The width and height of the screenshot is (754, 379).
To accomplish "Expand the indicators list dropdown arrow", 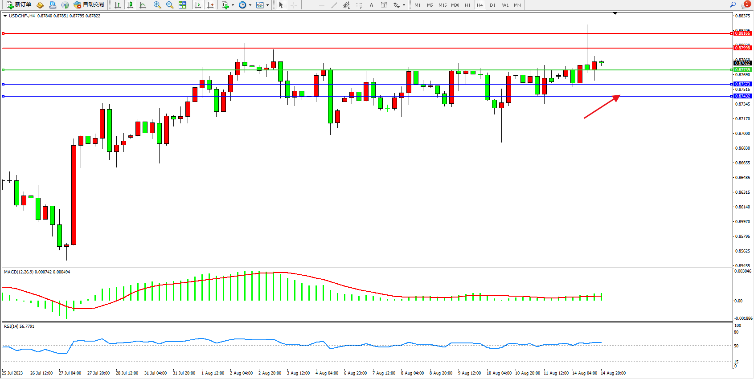I will [233, 5].
